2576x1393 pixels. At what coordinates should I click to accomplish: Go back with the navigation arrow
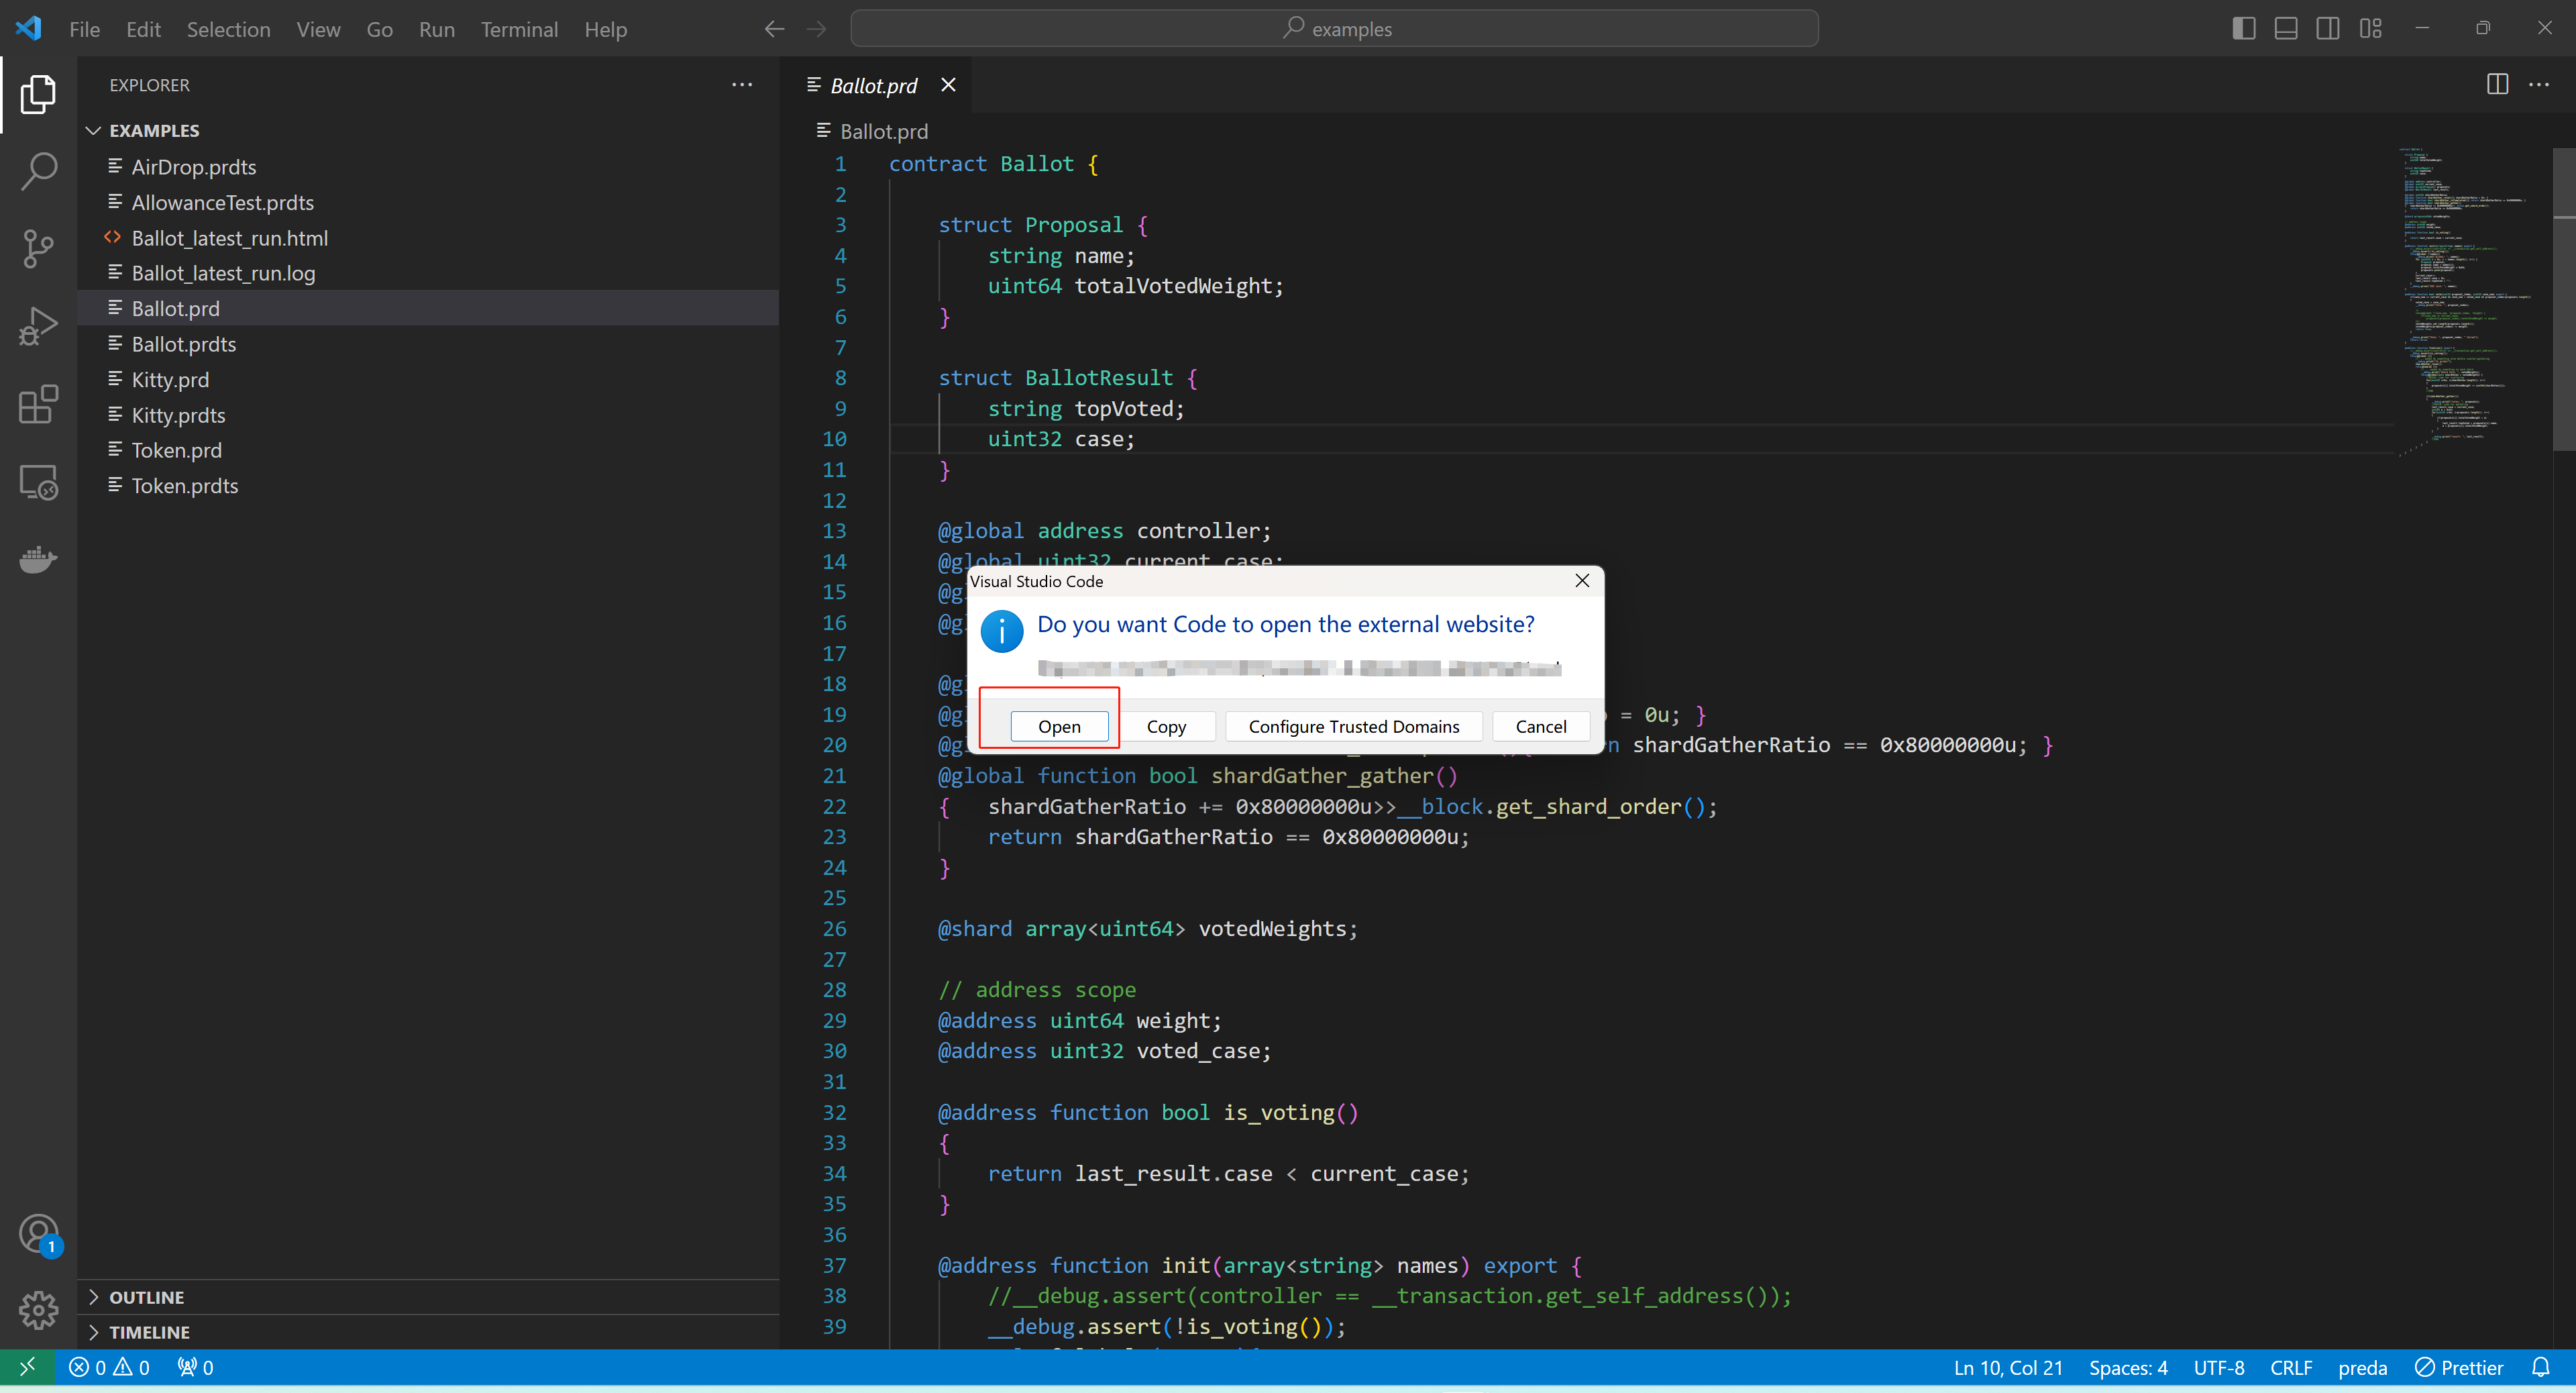774,29
